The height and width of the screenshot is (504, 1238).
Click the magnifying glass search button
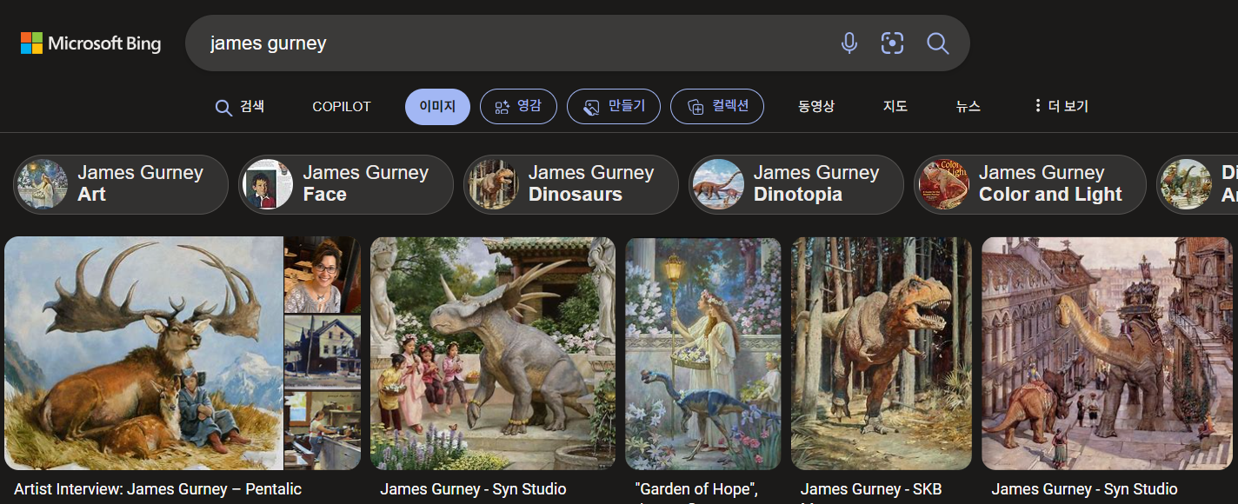(937, 43)
